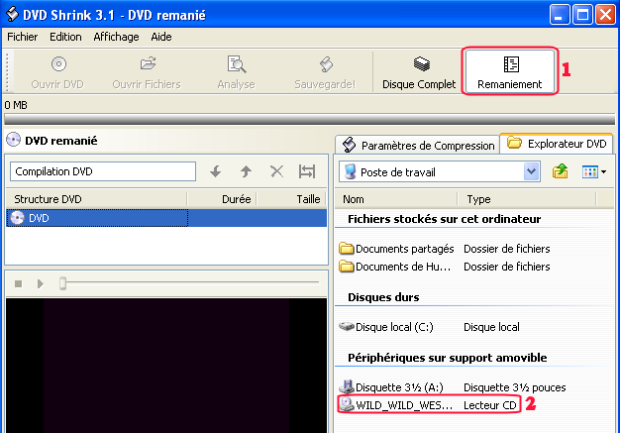
Task: Click the Ouvrir Fichiers toolbar button
Action: click(x=147, y=72)
